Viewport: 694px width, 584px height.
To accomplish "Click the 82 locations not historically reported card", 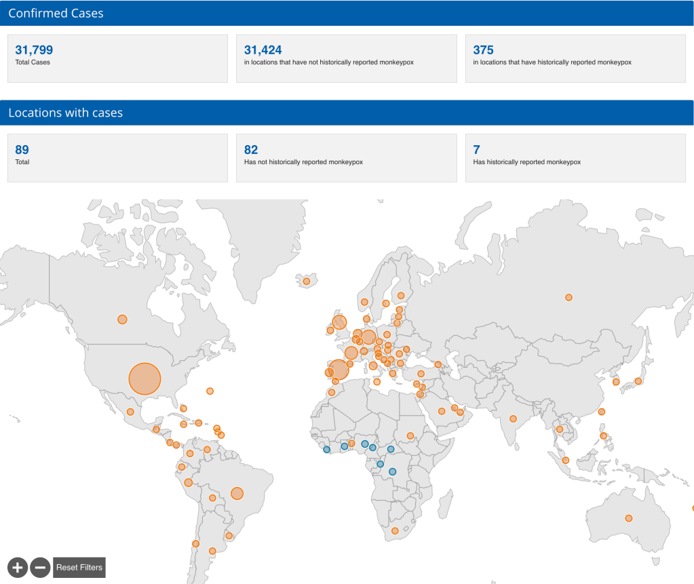I will tap(346, 158).
